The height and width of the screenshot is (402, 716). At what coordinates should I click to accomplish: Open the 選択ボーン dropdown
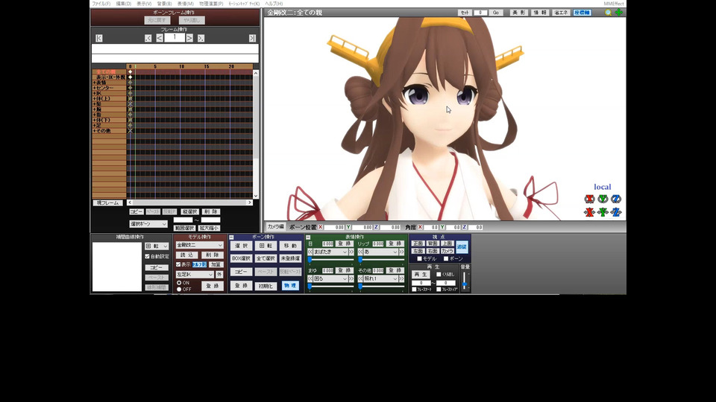click(148, 224)
